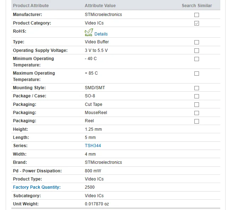The image size is (238, 210).
Task: Select the Minimum Operating Temperature checkbox
Action: 197,59
